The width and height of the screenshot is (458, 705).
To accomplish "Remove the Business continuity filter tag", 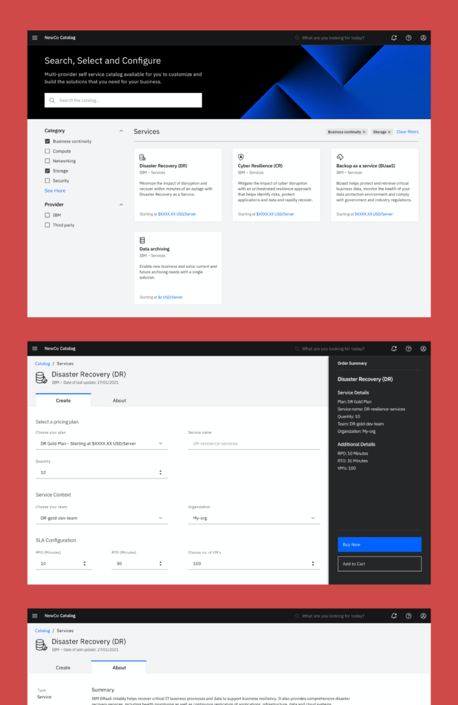I will point(364,131).
